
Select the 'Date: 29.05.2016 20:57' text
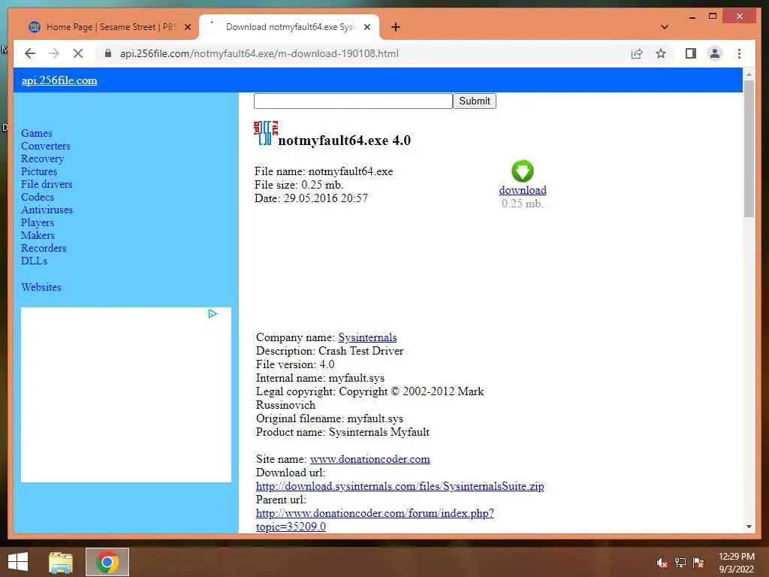[311, 198]
